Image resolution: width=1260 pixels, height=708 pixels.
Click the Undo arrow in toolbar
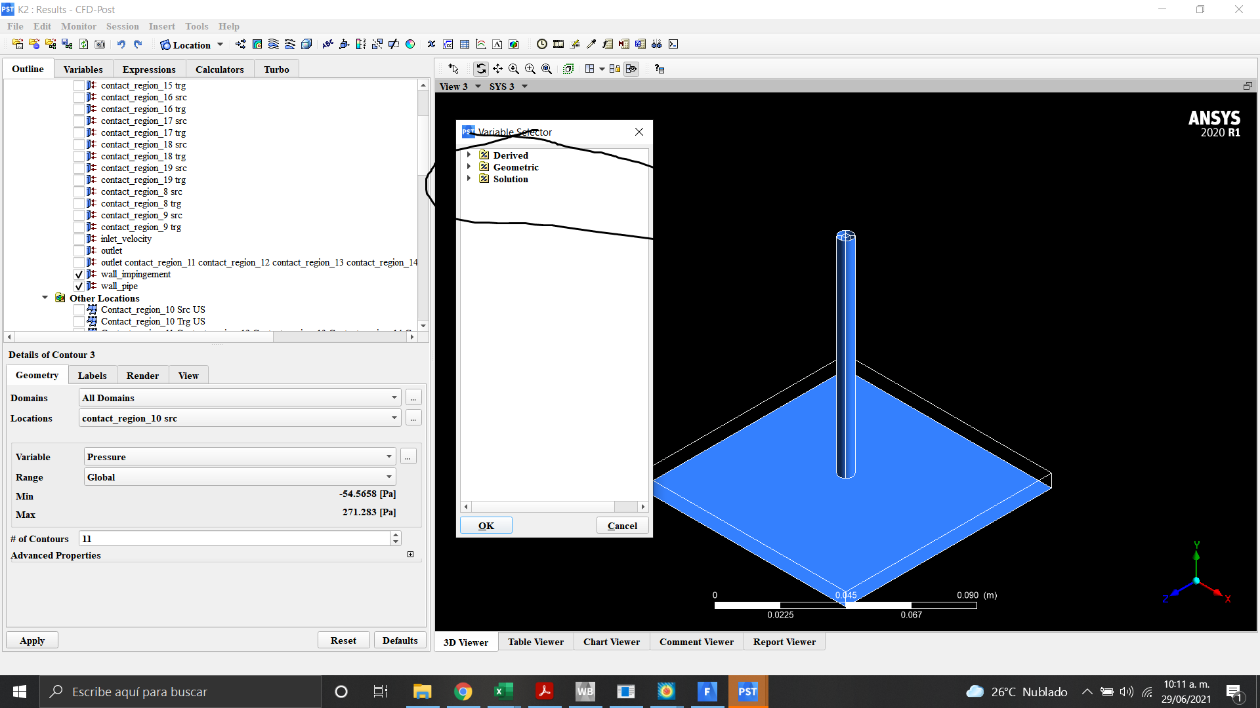121,45
